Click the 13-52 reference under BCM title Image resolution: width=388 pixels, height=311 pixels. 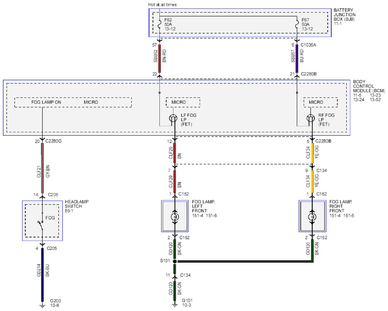[x=375, y=100]
